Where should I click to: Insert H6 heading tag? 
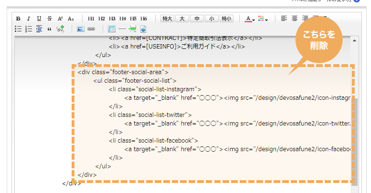(144, 19)
